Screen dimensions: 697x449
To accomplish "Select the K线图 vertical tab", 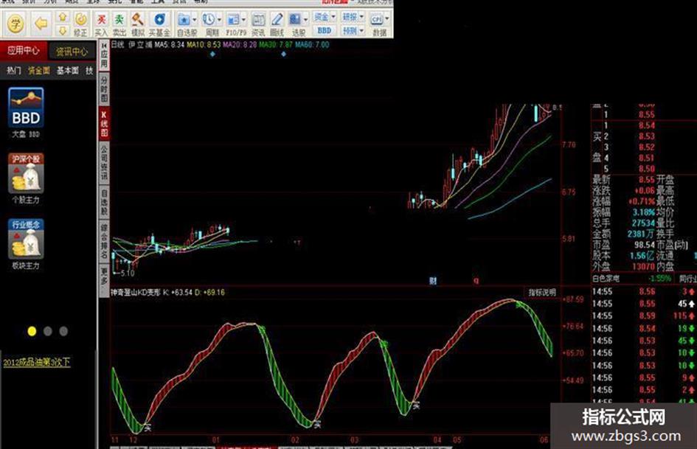I will click(x=104, y=124).
